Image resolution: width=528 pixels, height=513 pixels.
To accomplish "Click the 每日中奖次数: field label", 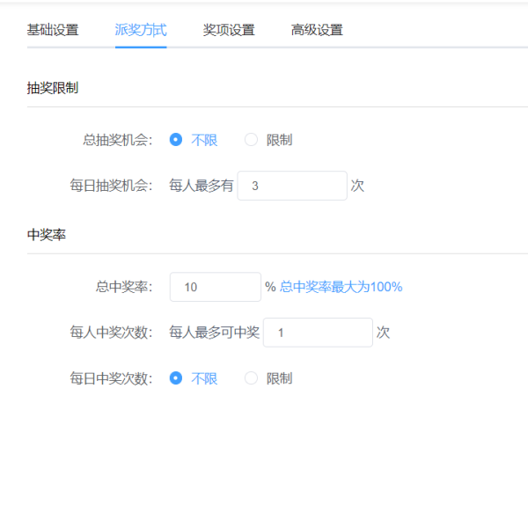I will click(x=112, y=378).
